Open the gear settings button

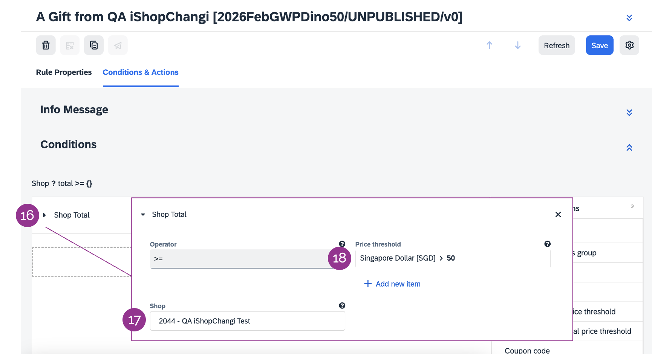pyautogui.click(x=629, y=45)
